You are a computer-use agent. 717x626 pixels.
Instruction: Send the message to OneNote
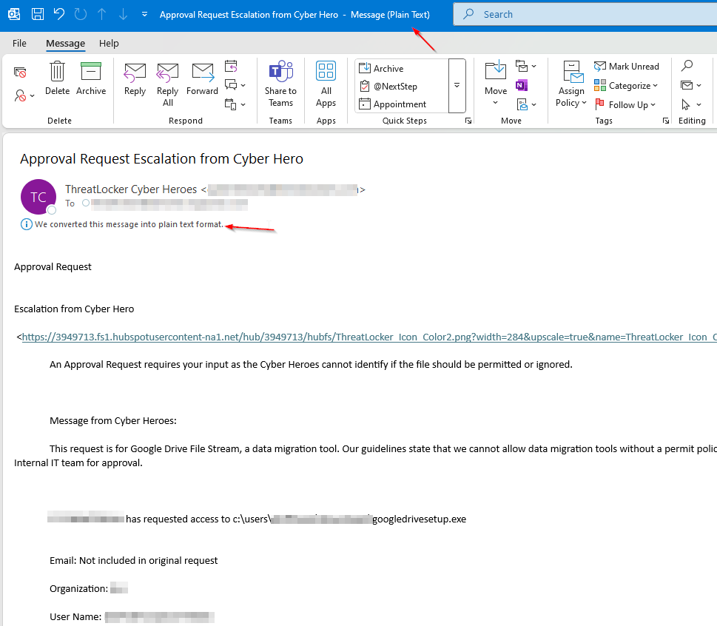click(522, 85)
